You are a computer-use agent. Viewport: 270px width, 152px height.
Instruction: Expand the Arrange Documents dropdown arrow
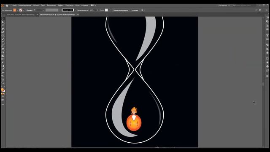(95, 5)
